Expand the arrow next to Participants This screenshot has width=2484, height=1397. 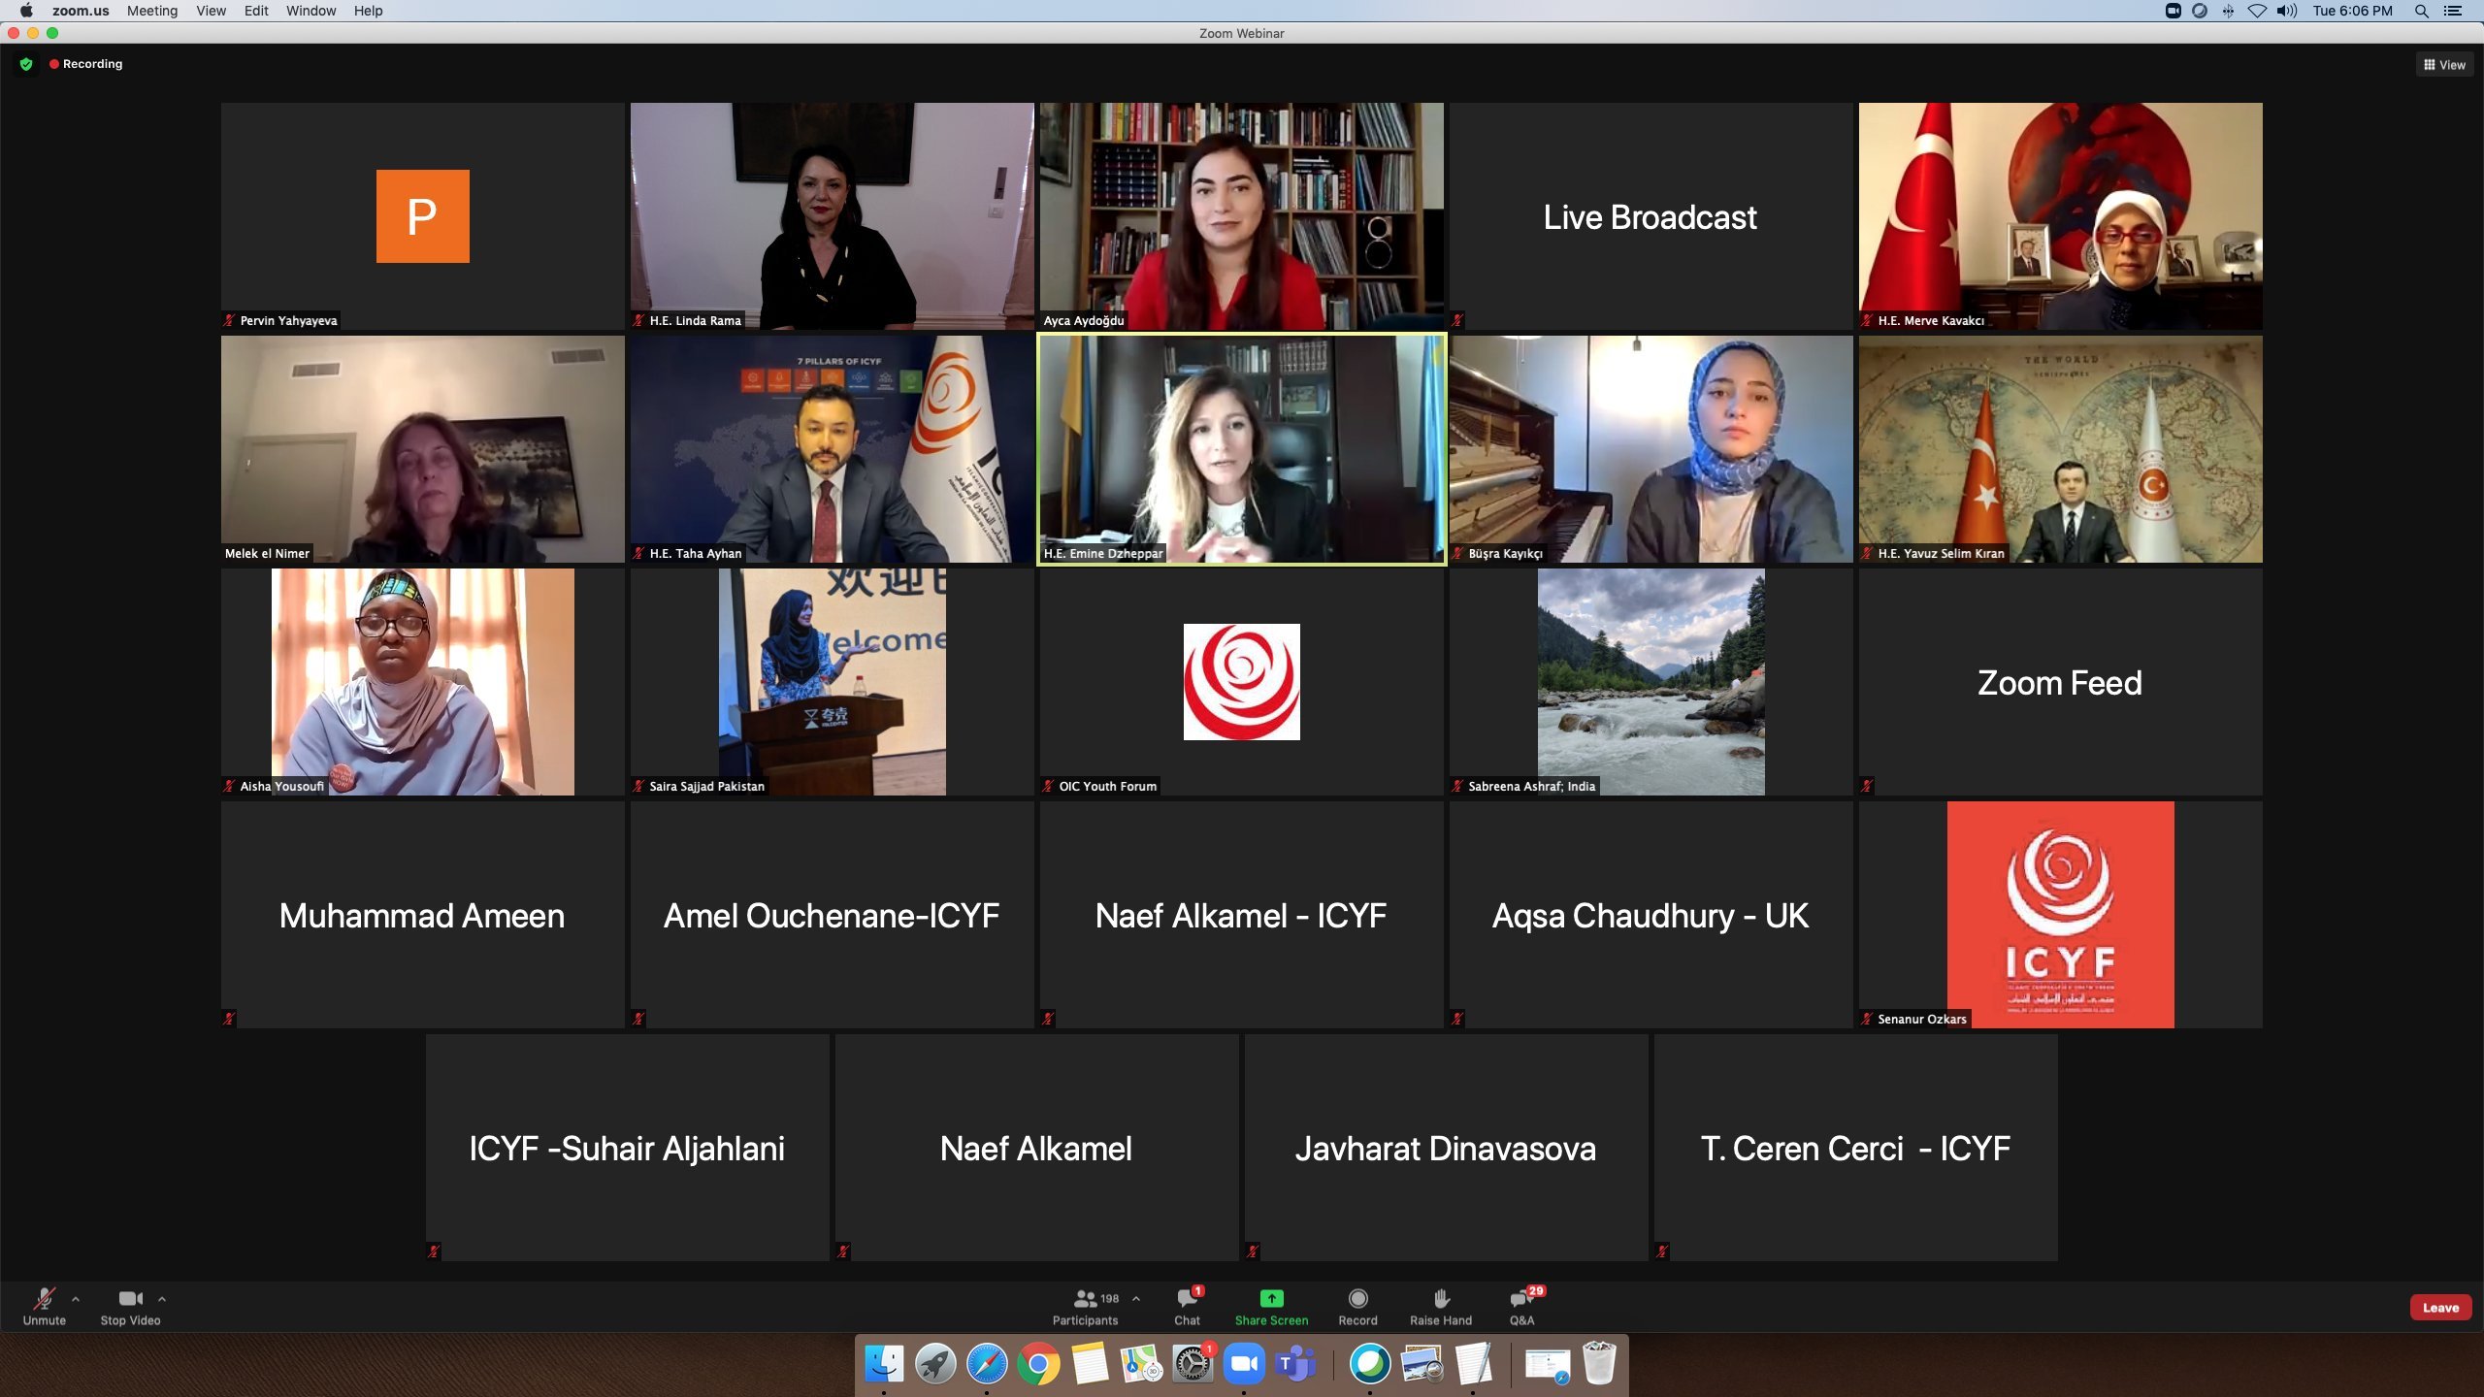[1136, 1298]
